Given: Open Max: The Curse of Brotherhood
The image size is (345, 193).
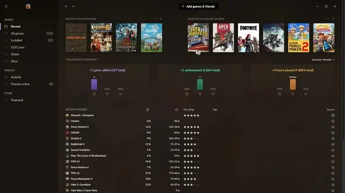Looking at the screenshot, I should [200, 156].
